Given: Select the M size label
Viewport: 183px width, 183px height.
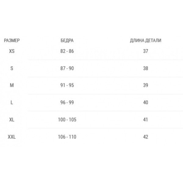Looking at the screenshot, I should [12, 85].
